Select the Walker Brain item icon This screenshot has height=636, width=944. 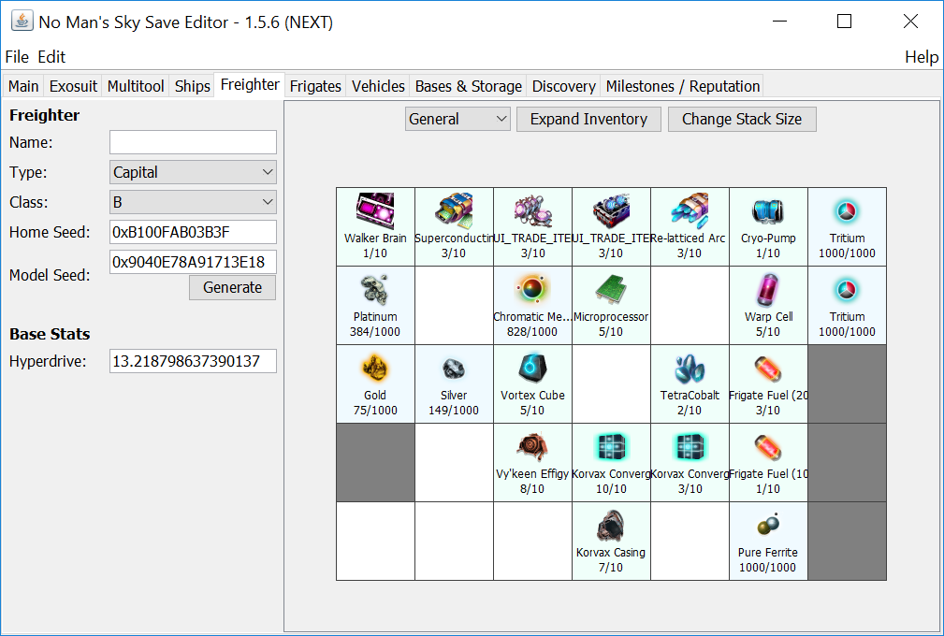375,210
